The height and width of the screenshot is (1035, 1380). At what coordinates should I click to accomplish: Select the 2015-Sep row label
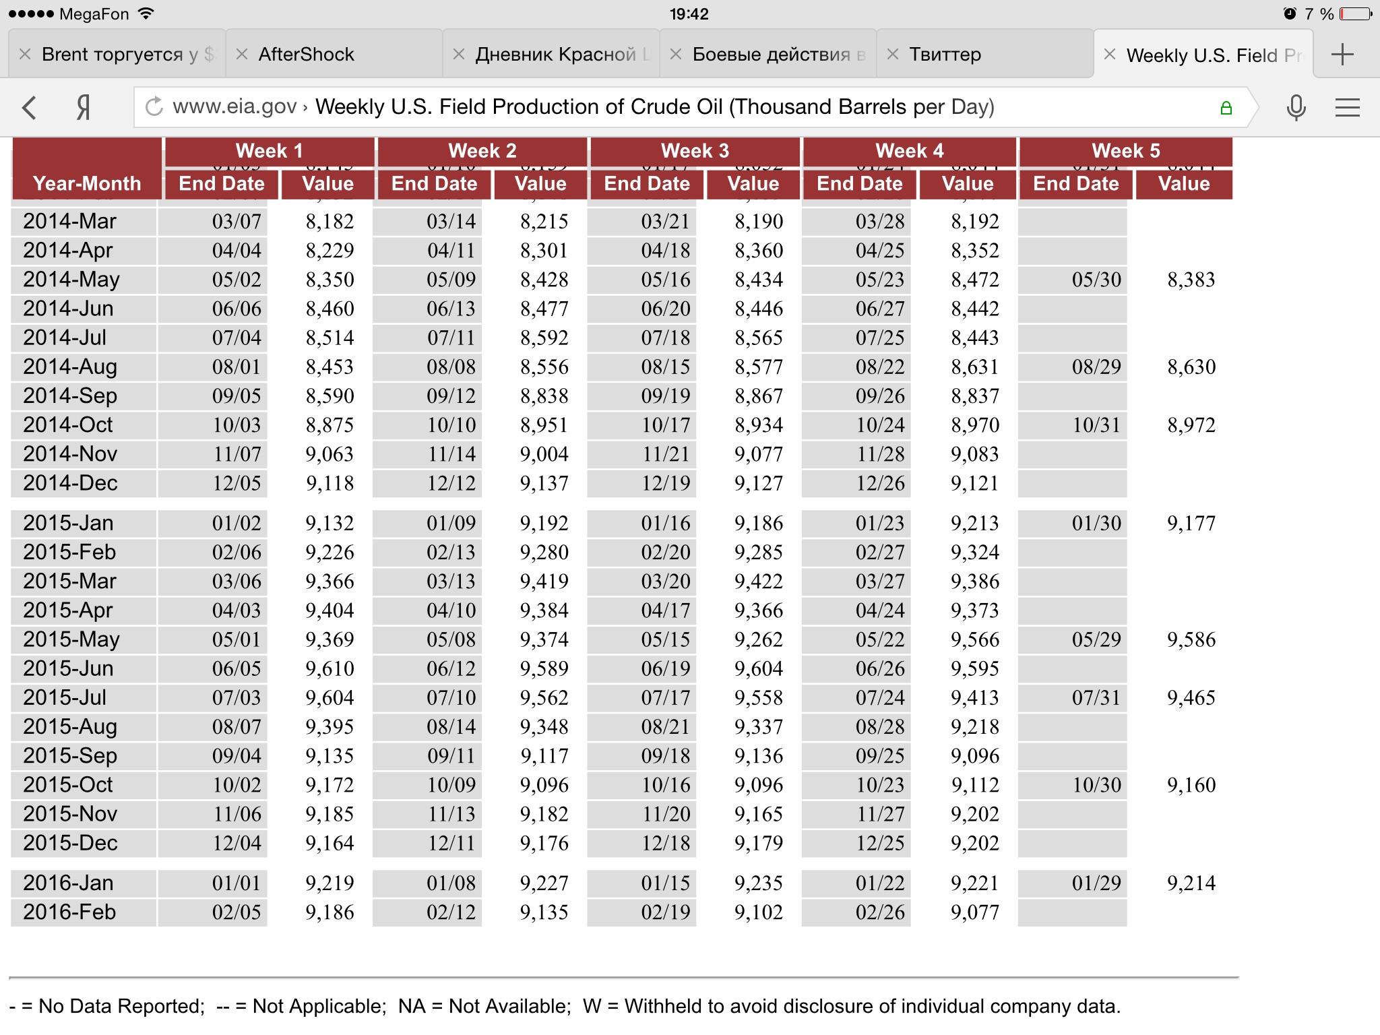point(70,756)
